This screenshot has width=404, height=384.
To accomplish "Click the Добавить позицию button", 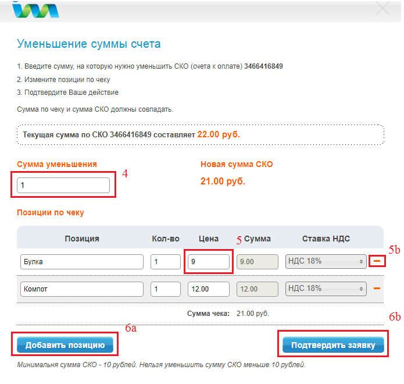I will [65, 345].
